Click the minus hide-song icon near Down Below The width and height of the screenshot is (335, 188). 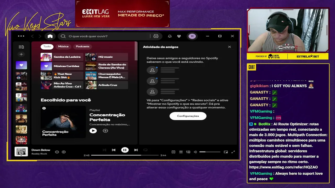(57, 152)
